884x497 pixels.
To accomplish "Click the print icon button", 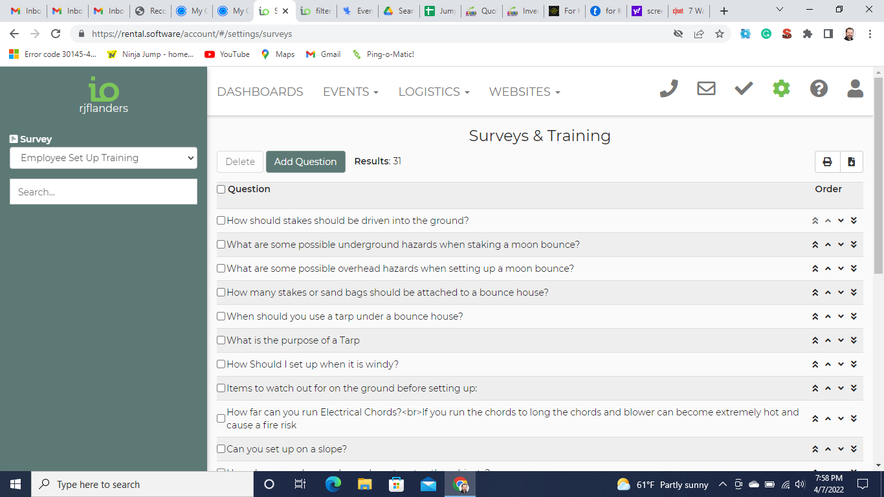I will tap(827, 162).
